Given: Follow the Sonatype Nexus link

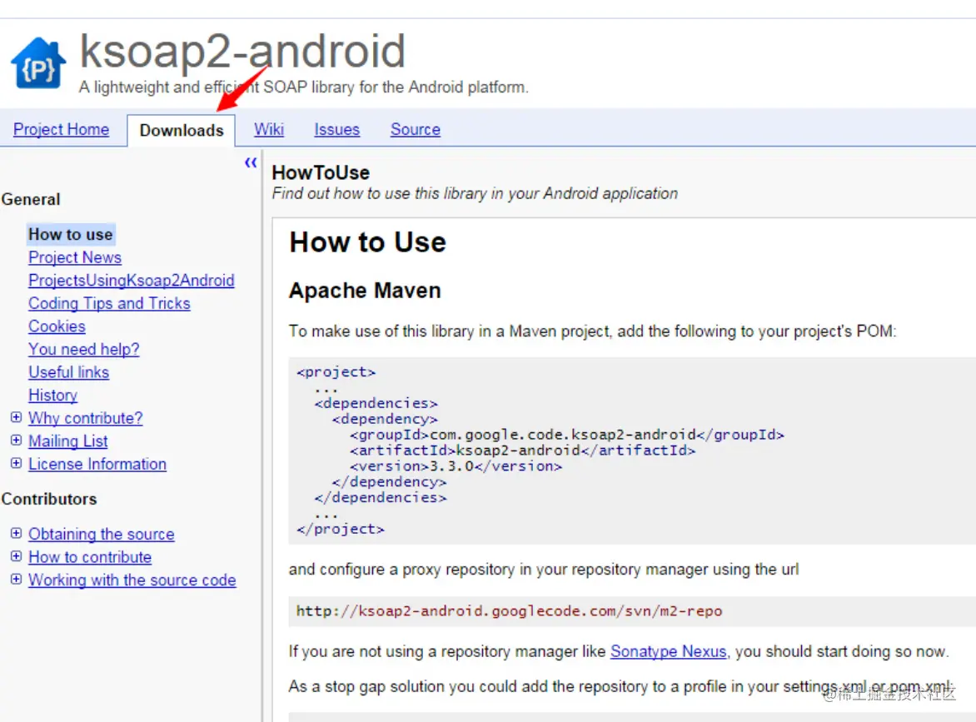Looking at the screenshot, I should pyautogui.click(x=668, y=652).
